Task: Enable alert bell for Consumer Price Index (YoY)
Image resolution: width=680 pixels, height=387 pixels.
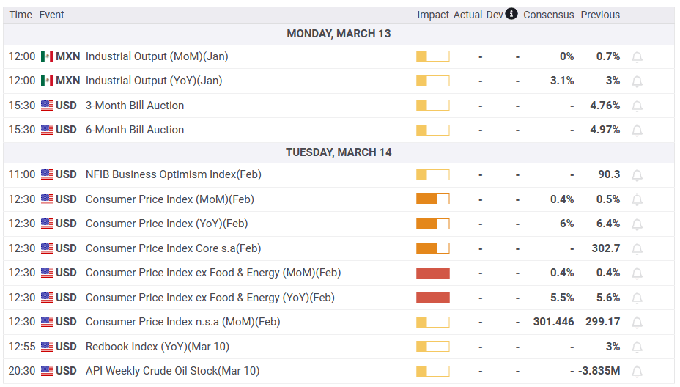Action: pyautogui.click(x=637, y=224)
